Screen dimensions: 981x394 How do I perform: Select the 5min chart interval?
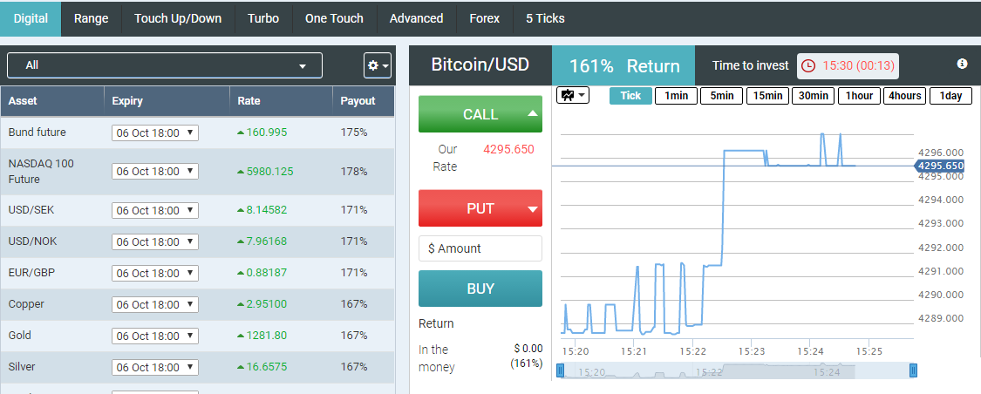point(722,96)
